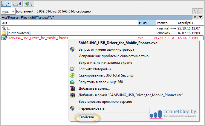The image size is (205, 126).
Task: Click the current path bar
Action: click(96, 18)
